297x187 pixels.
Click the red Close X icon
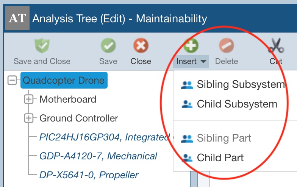point(141,47)
